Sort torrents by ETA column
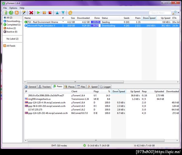The width and height of the screenshot is (182, 155). [175, 18]
